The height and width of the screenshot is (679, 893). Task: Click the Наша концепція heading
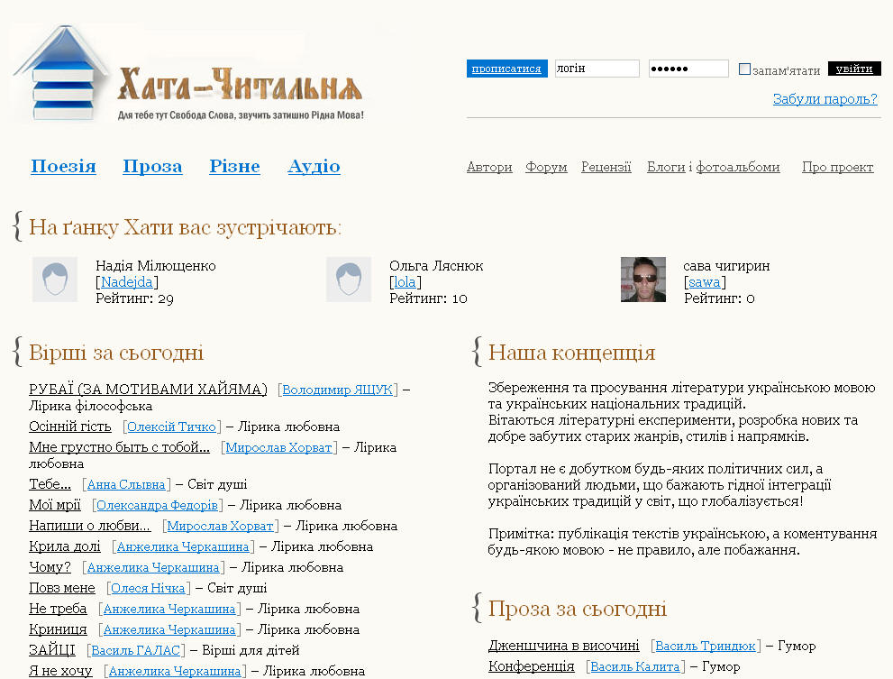pyautogui.click(x=572, y=353)
